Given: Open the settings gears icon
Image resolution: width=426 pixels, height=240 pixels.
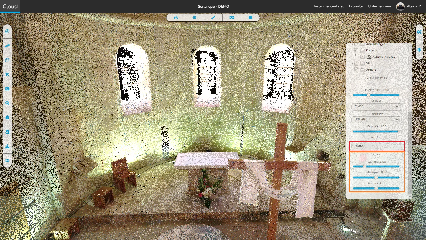Looking at the screenshot, I should tap(419, 32).
